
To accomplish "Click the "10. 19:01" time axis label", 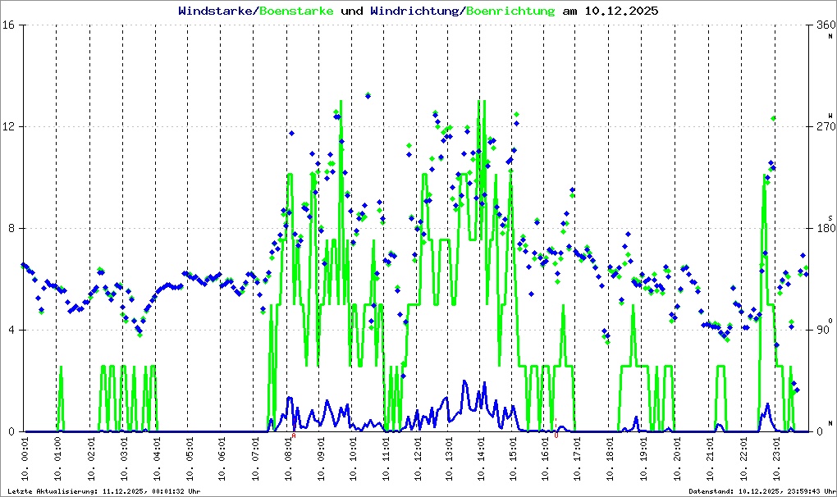I will click(643, 458).
